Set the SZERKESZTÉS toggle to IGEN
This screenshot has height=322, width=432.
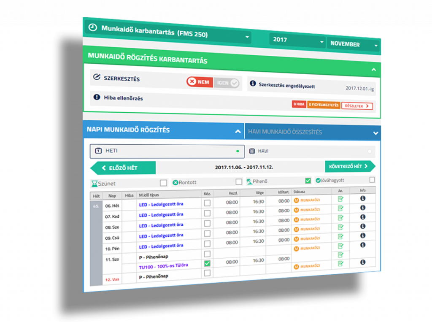(227, 83)
